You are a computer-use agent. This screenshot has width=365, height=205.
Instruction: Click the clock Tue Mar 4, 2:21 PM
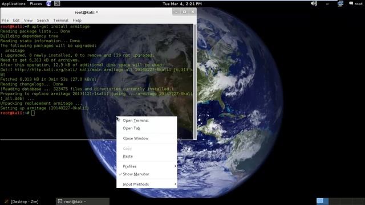point(182,4)
